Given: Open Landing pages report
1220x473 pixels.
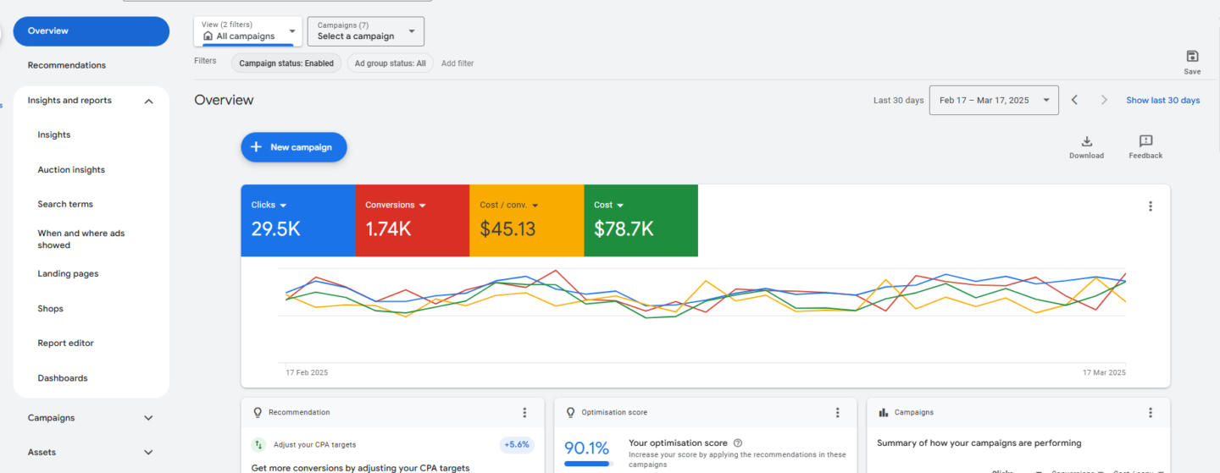Looking at the screenshot, I should point(68,274).
